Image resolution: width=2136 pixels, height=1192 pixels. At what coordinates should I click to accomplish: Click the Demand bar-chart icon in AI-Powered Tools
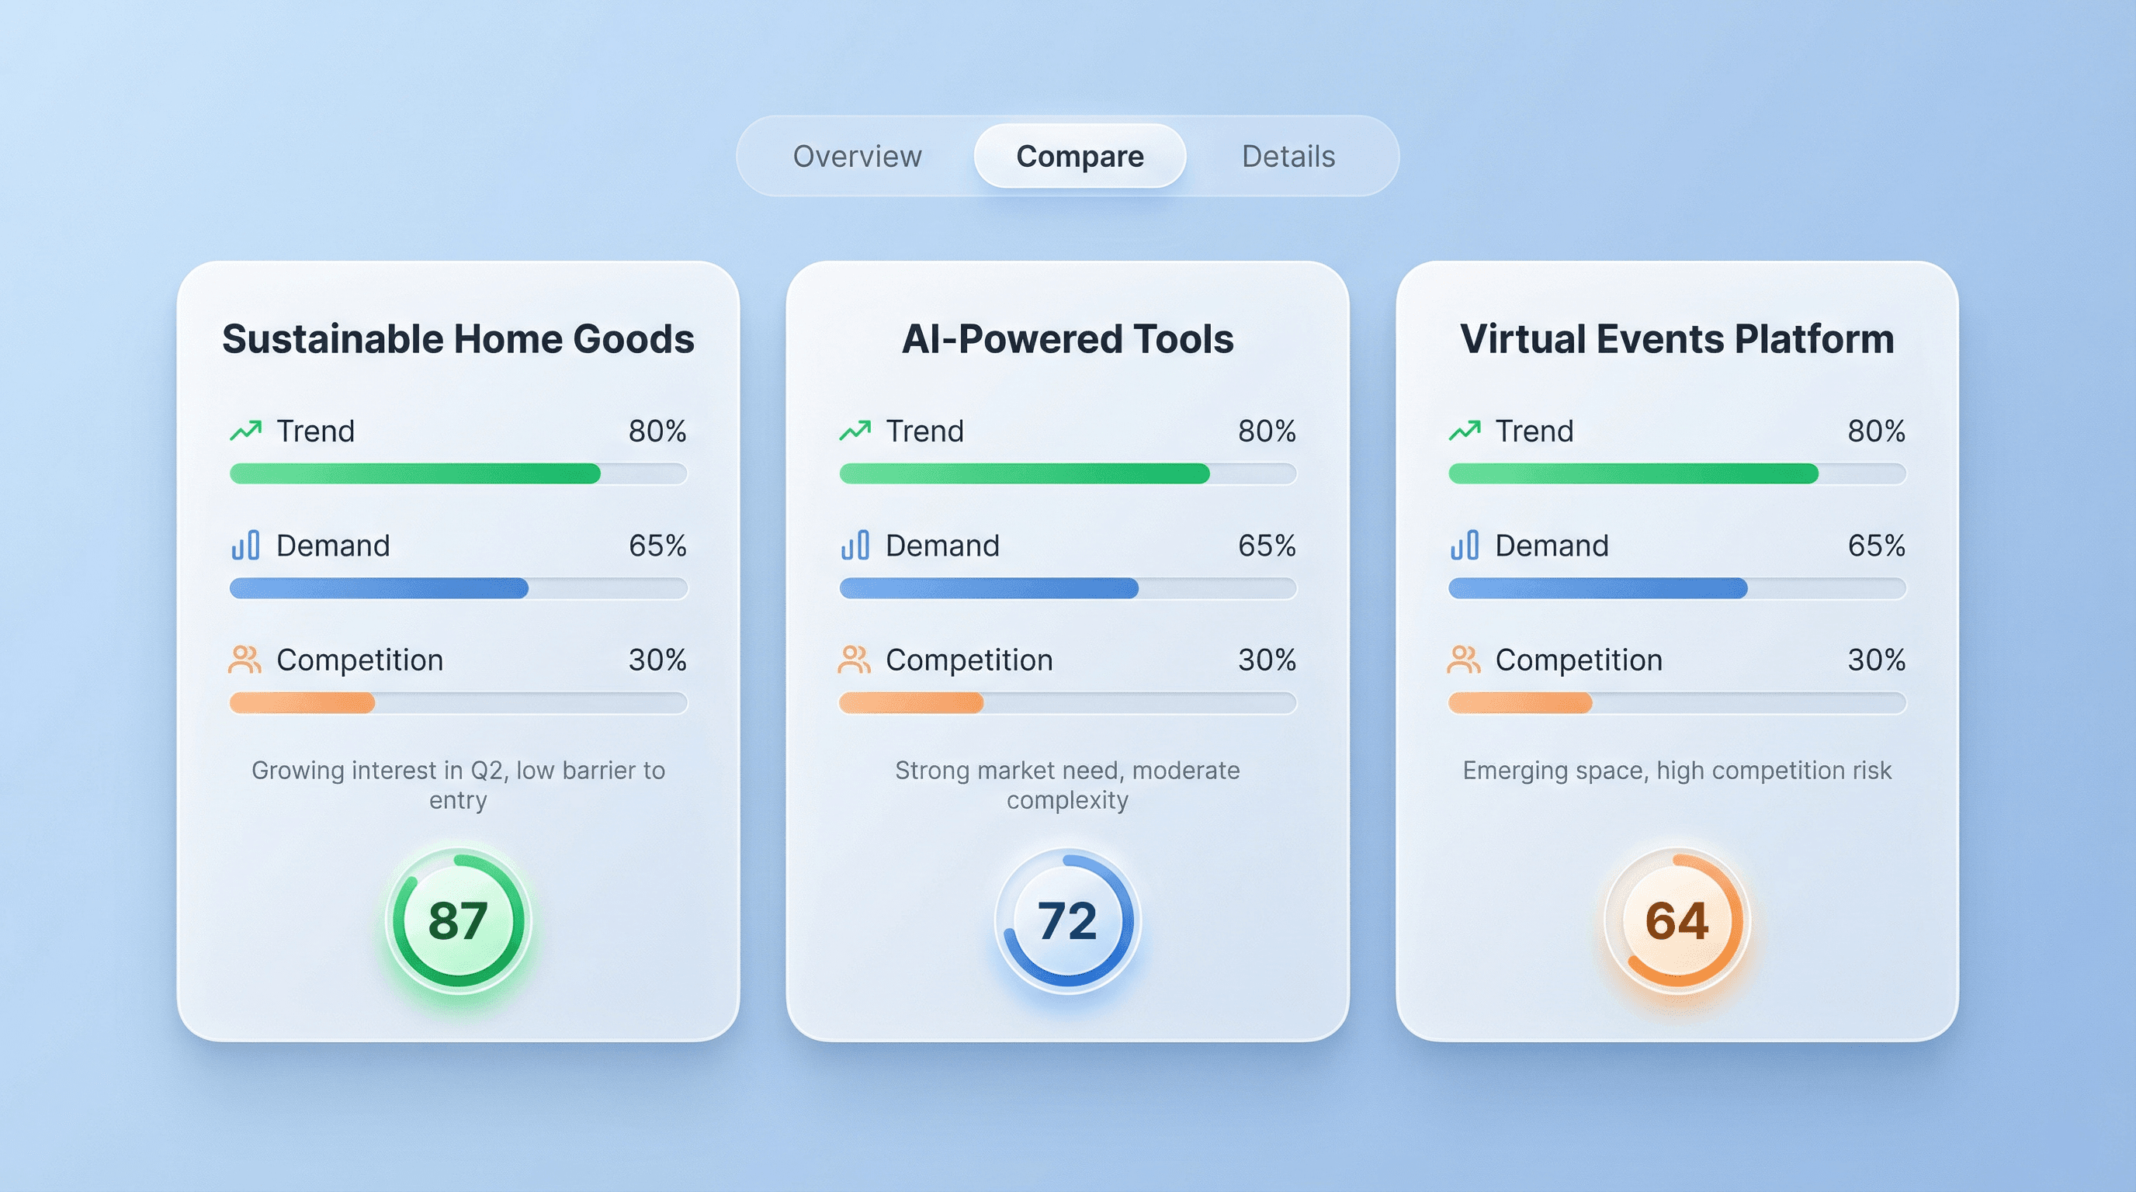pos(855,546)
